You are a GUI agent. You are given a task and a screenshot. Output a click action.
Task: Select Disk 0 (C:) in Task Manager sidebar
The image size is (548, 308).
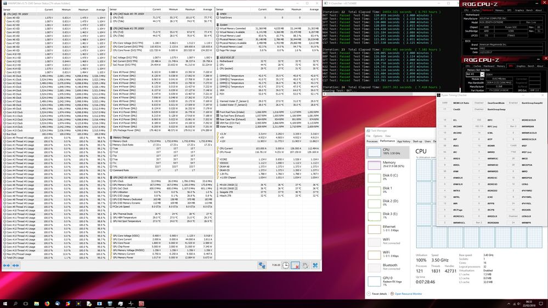coord(388,178)
